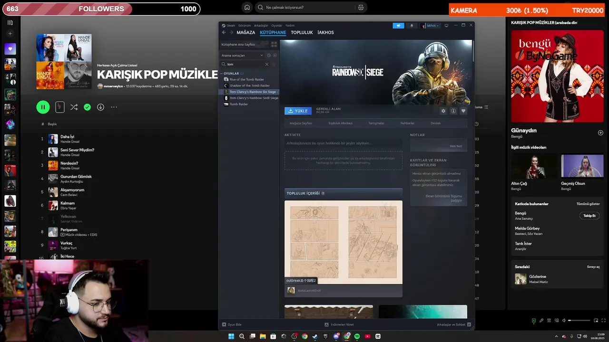Image resolution: width=609 pixels, height=342 pixels.
Task: Go to the MAĞAZA tab in Steam
Action: click(246, 33)
